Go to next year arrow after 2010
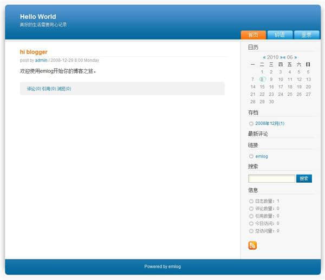Screen dimensions: 325x280 point(281,57)
